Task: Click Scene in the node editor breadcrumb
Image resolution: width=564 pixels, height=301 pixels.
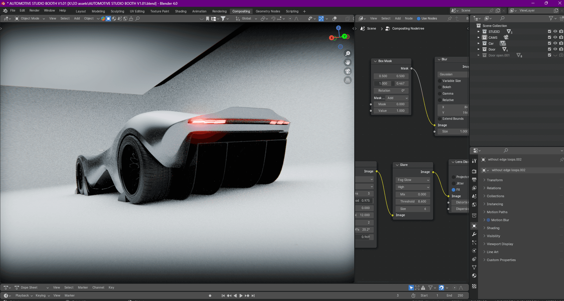Action: click(371, 28)
